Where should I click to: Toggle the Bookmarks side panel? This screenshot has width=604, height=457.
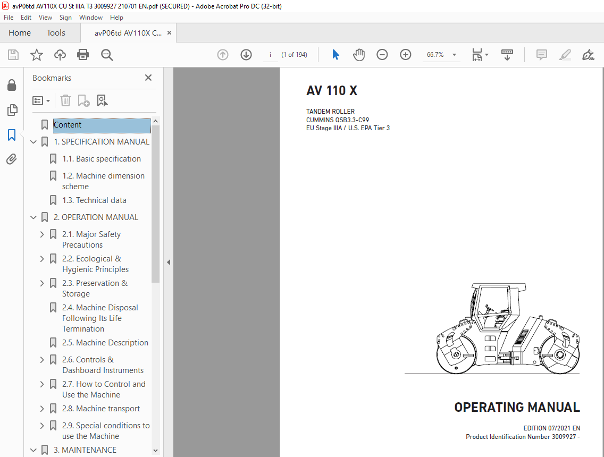(12, 135)
